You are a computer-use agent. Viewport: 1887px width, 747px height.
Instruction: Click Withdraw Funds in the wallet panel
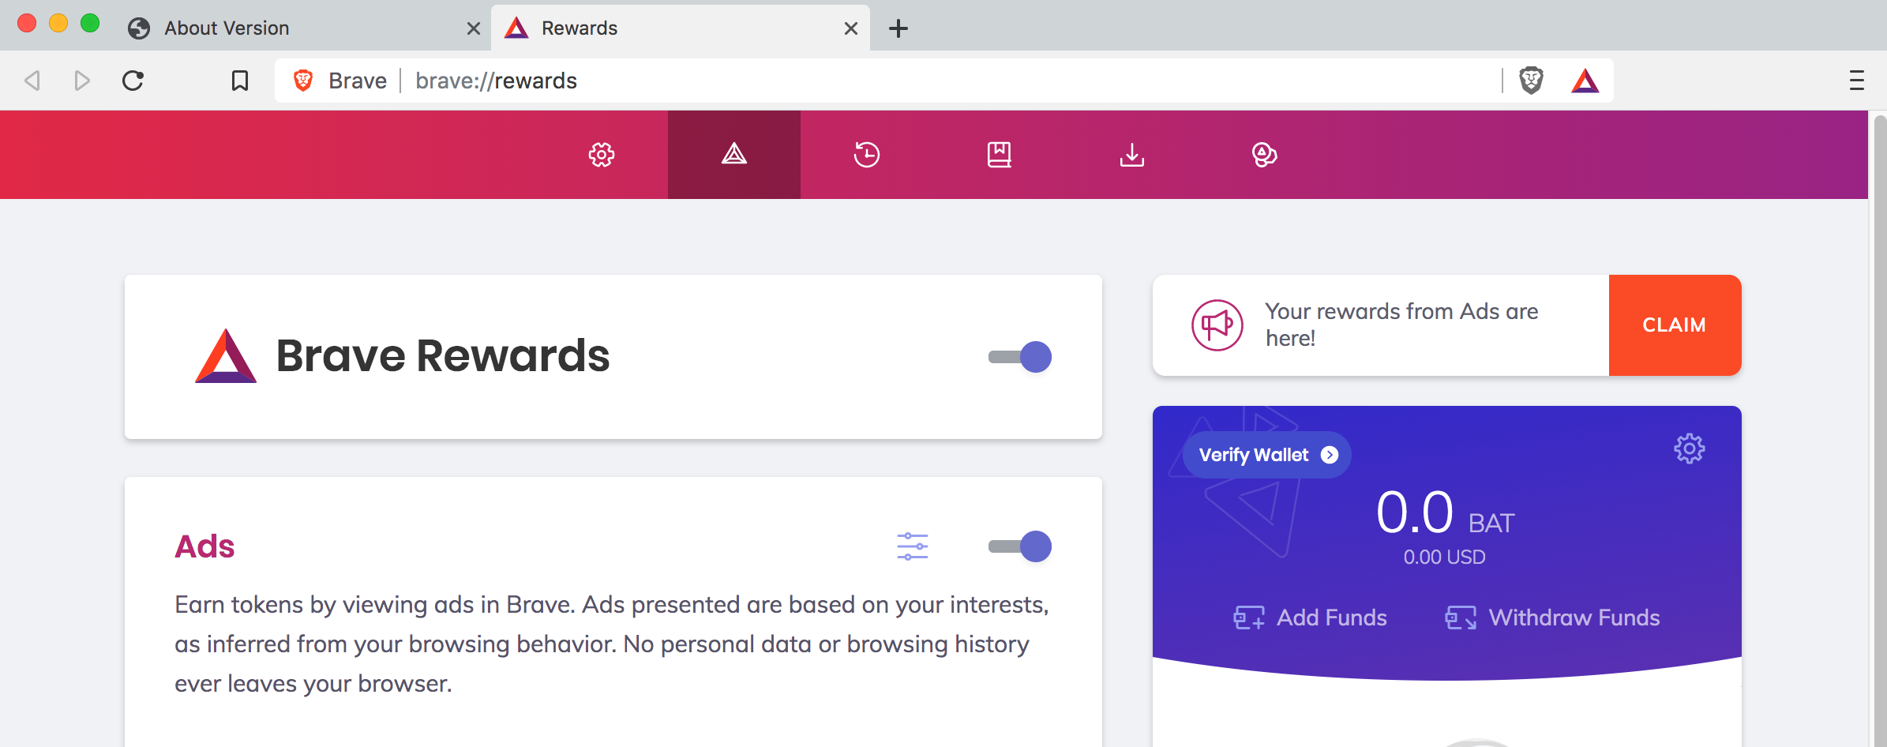point(1552,617)
